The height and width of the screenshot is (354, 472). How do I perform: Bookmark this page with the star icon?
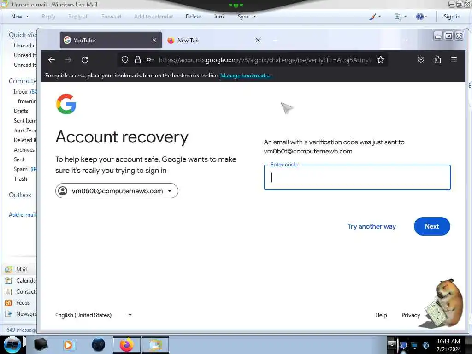(380, 59)
